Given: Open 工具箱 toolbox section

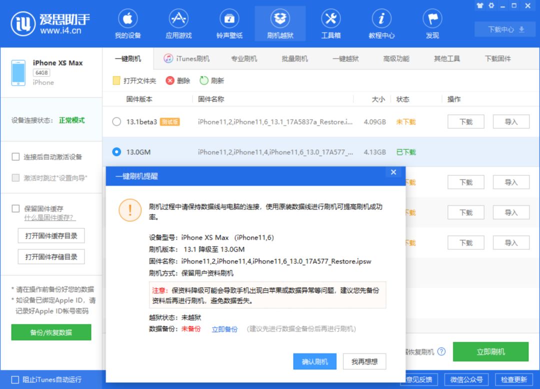Looking at the screenshot, I should [331, 24].
